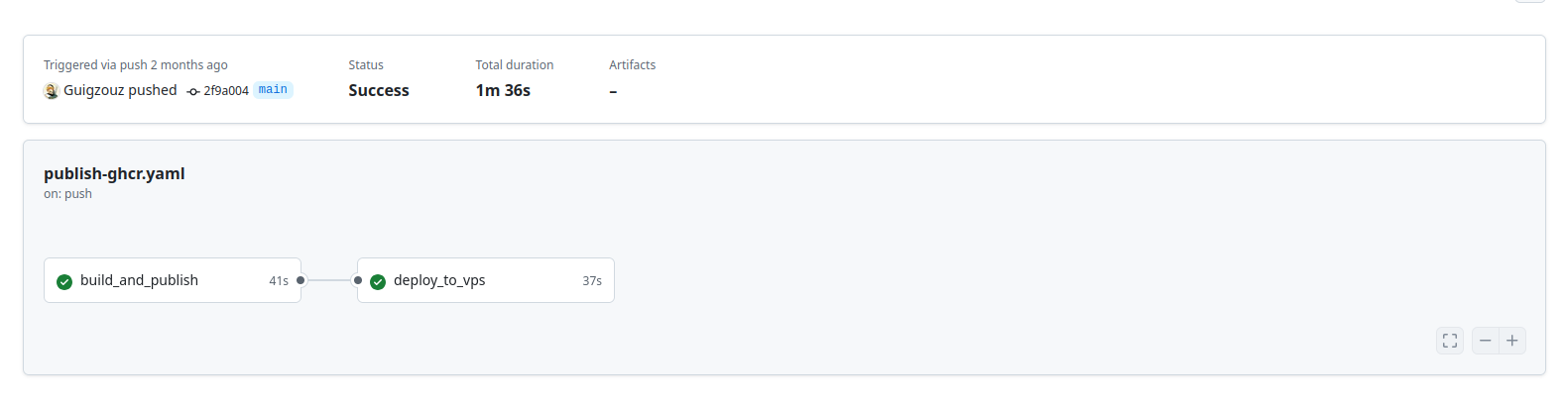Image resolution: width=1564 pixels, height=404 pixels.
Task: Click the green check on deploy_to_vps
Action: [x=378, y=281]
